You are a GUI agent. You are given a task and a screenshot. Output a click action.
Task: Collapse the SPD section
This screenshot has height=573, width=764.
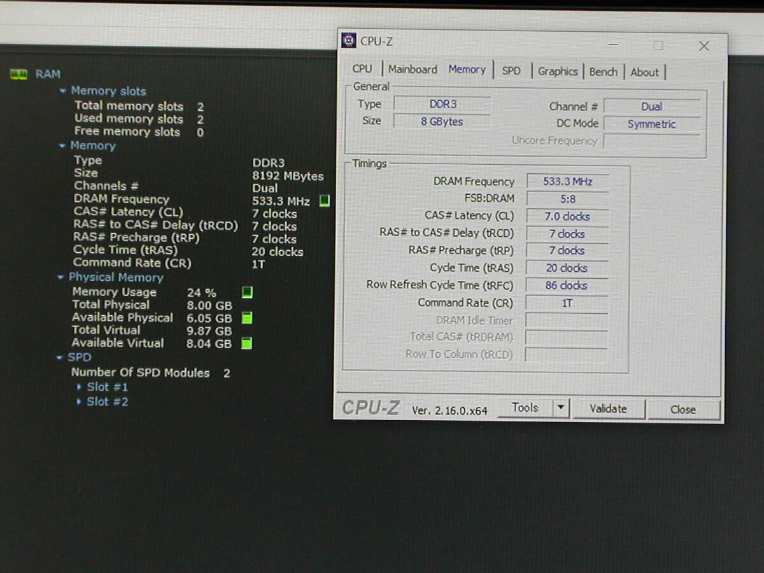pos(60,357)
